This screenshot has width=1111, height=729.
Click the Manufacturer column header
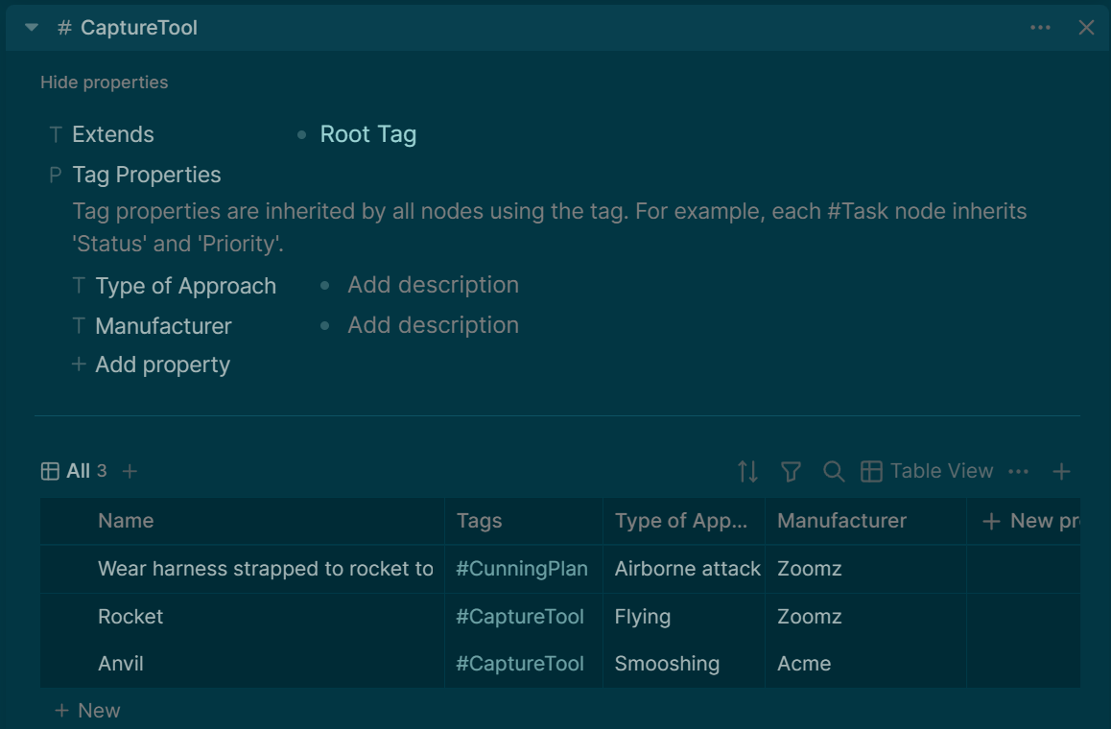(x=841, y=521)
